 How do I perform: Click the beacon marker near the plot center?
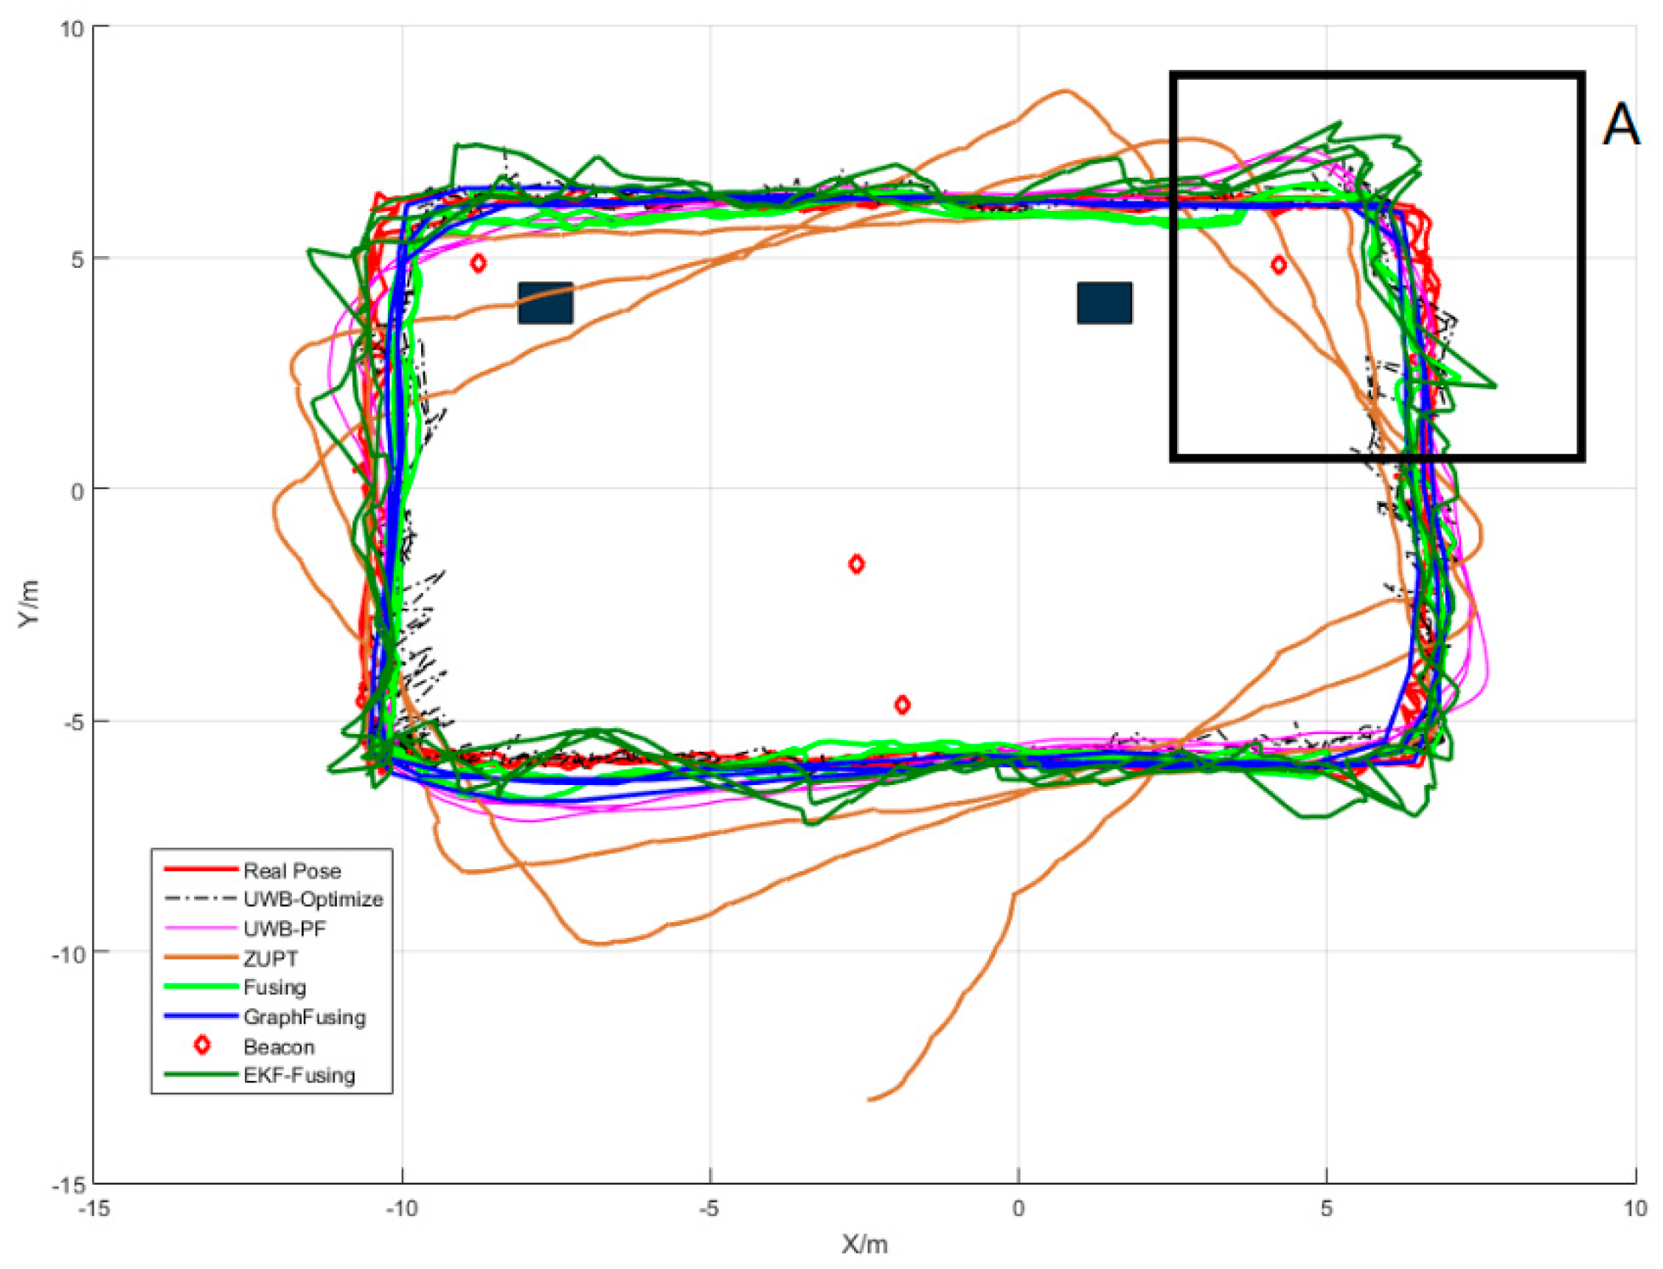point(856,564)
